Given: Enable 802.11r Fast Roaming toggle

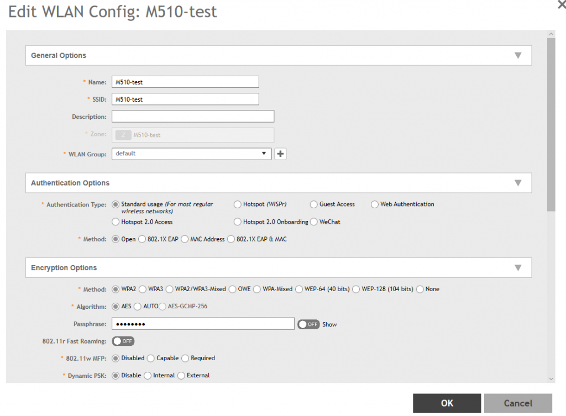Looking at the screenshot, I should tap(123, 341).
